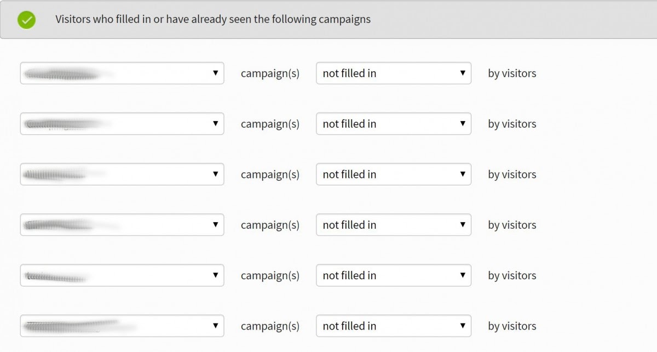Click the arrow icon of first campaign selector
Image resolution: width=657 pixels, height=352 pixels.
(x=215, y=73)
